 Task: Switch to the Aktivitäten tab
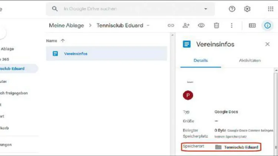250,60
